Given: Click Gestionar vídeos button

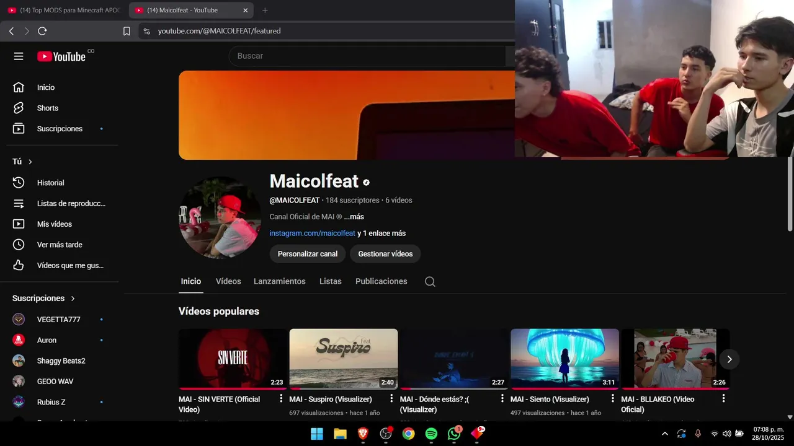Looking at the screenshot, I should (385, 254).
